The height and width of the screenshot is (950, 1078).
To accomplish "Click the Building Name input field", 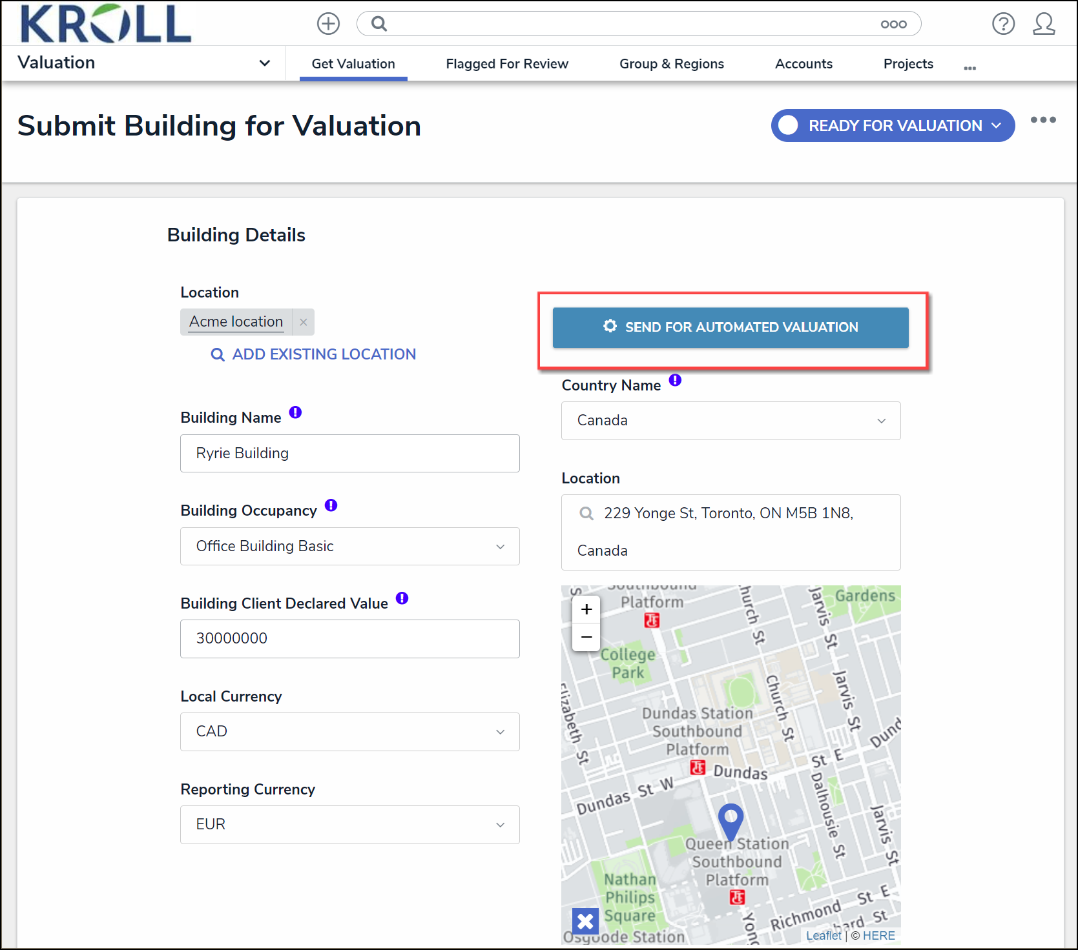I will (x=349, y=453).
